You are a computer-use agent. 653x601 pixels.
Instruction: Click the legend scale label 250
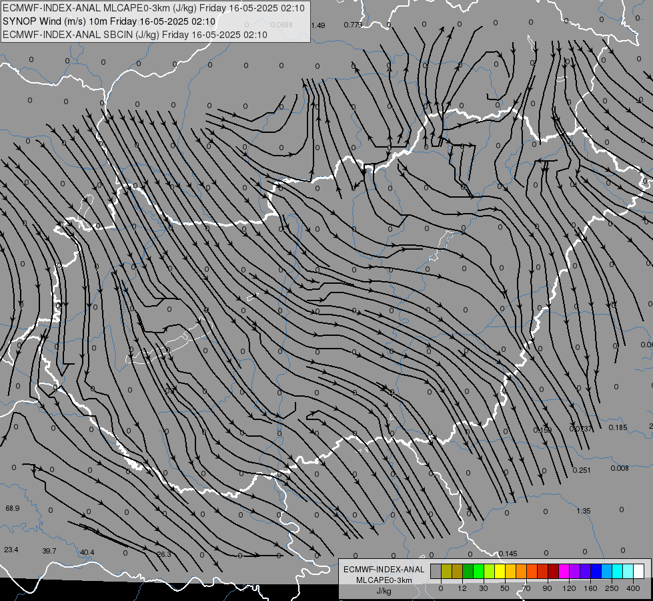[x=612, y=588]
